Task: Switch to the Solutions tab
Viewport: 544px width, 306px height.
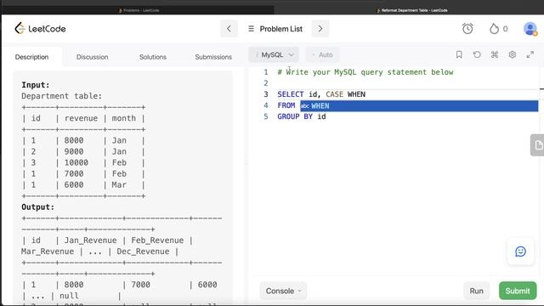Action: 153,57
